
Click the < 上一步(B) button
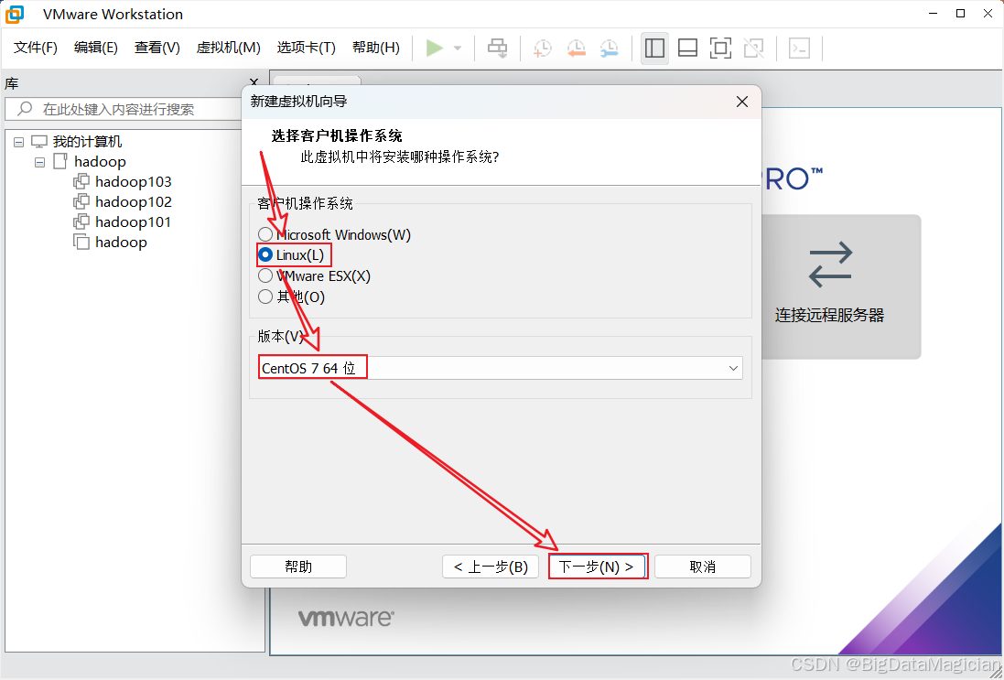tap(491, 567)
